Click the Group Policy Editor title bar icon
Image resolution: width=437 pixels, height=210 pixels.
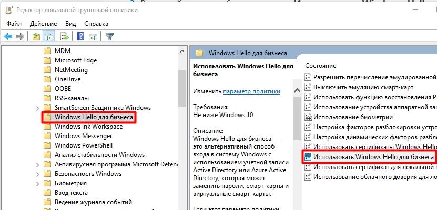click(9, 10)
